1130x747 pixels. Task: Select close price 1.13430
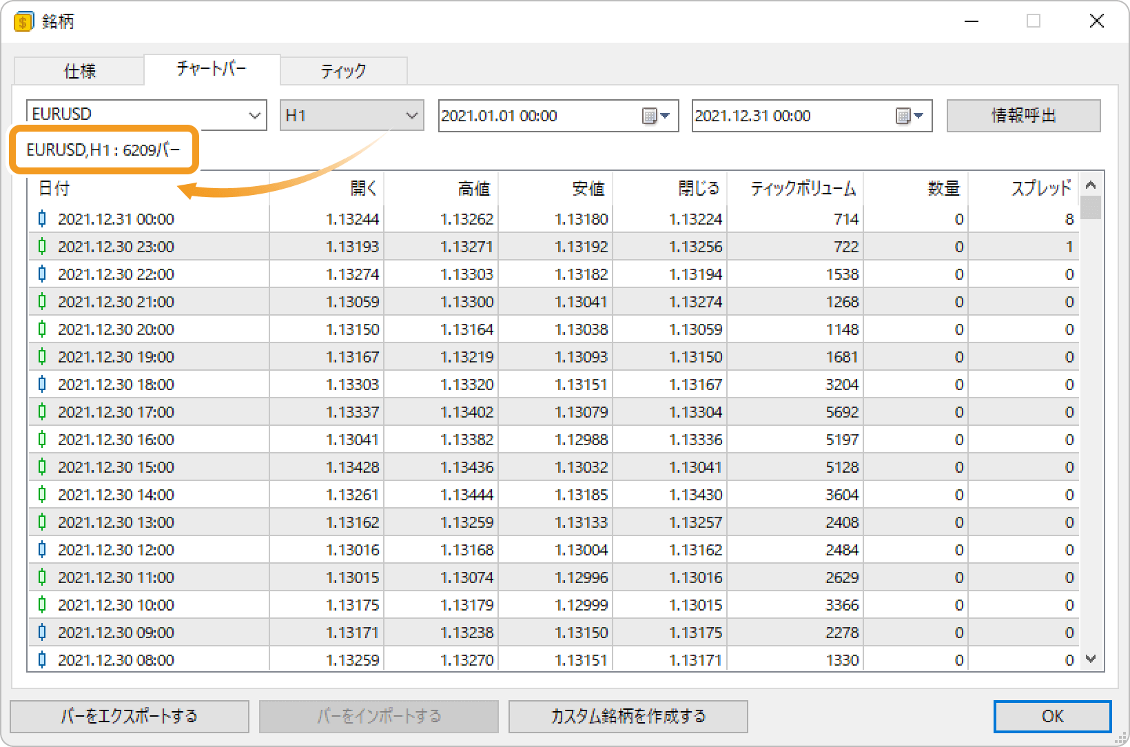pos(696,495)
